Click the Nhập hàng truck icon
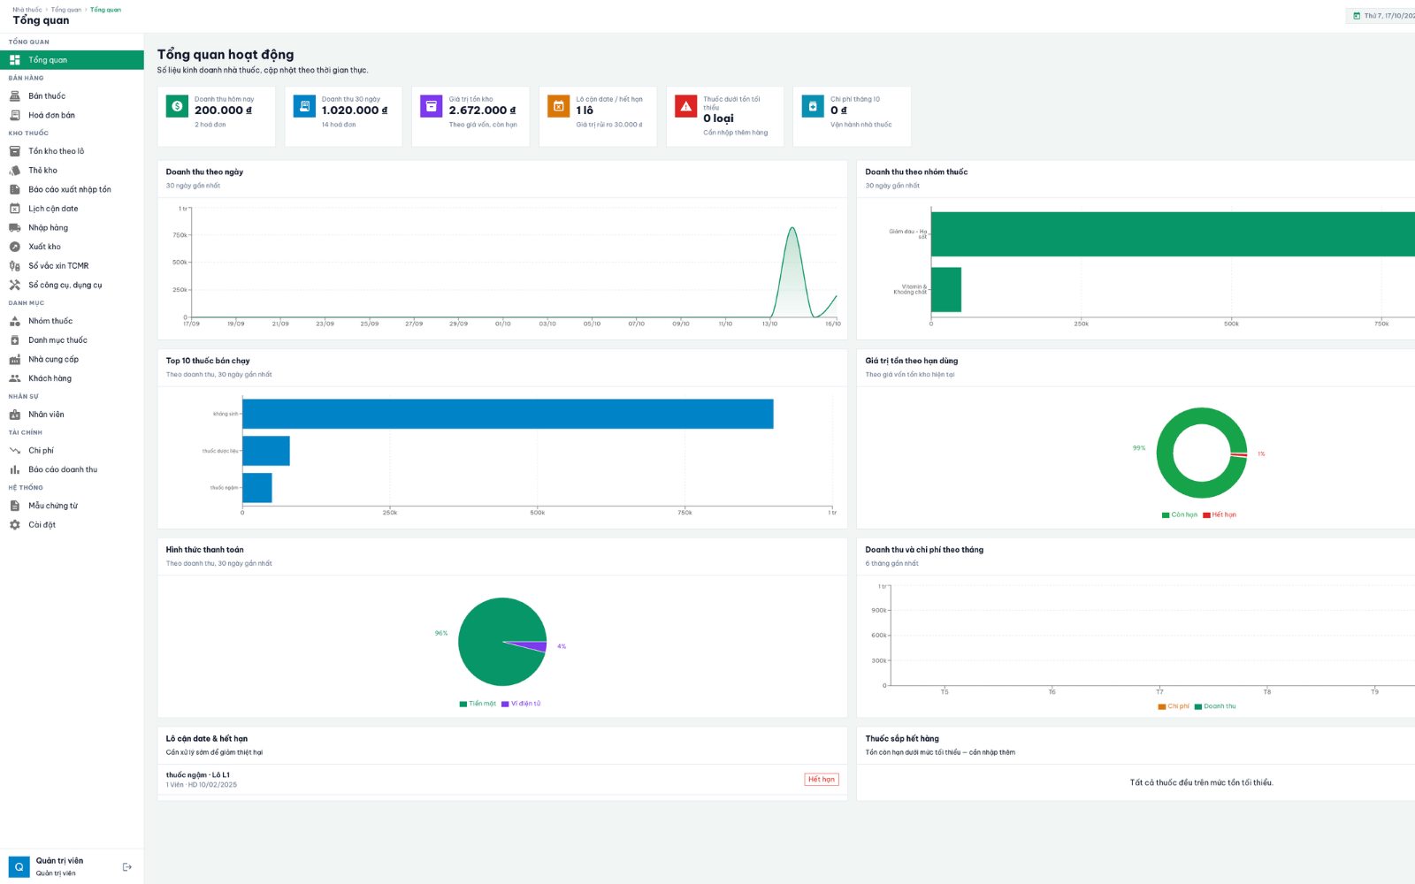The height and width of the screenshot is (884, 1415). (x=14, y=228)
